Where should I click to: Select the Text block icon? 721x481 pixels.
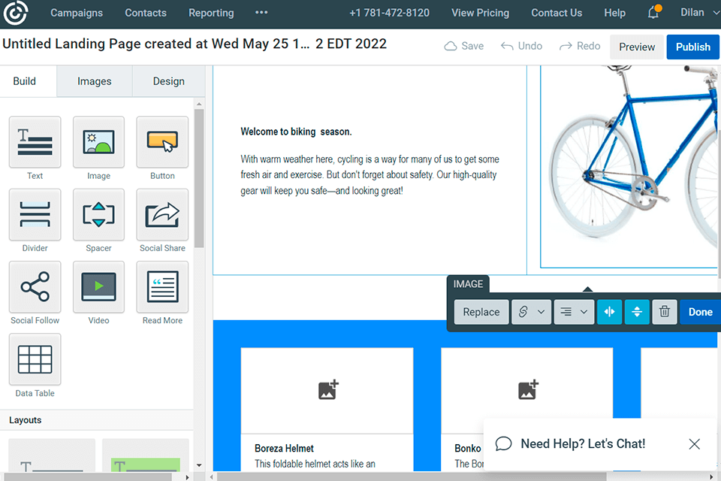35,142
